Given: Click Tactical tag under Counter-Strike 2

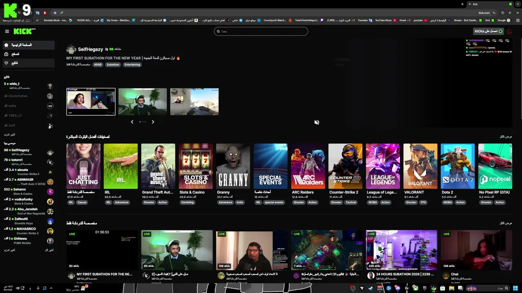Looking at the screenshot, I should pyautogui.click(x=351, y=202).
